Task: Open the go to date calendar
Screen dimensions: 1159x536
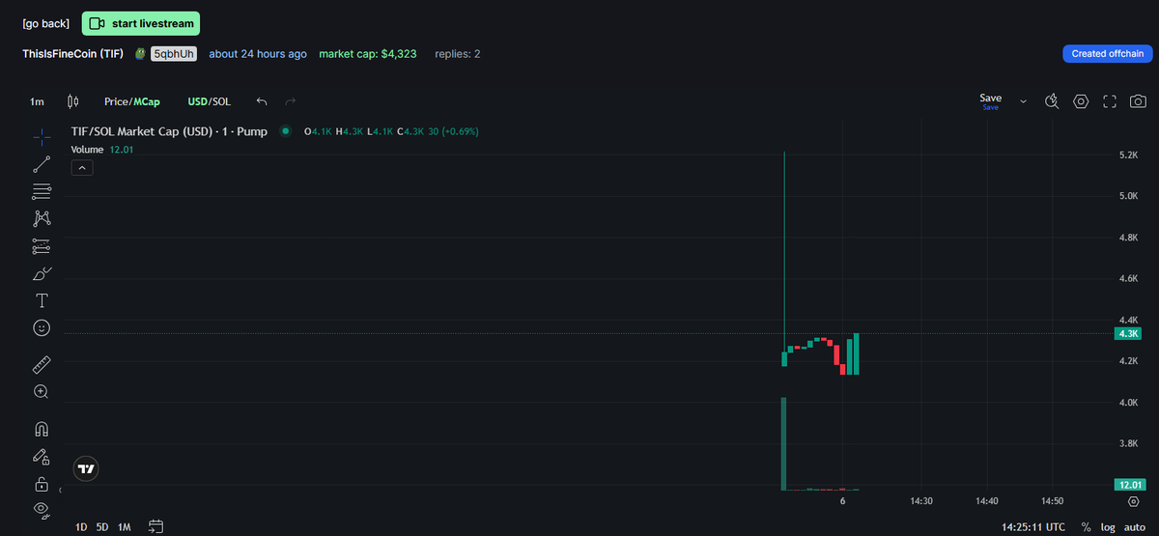Action: click(156, 527)
